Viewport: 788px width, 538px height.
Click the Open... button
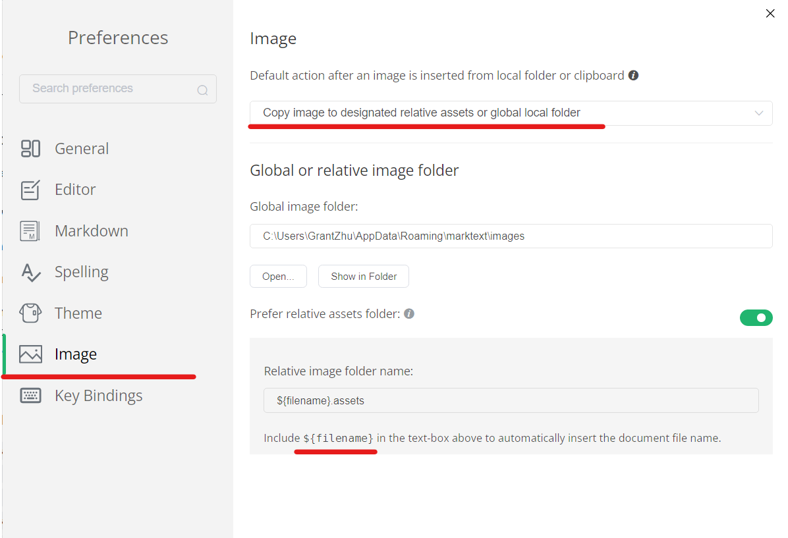click(x=278, y=276)
